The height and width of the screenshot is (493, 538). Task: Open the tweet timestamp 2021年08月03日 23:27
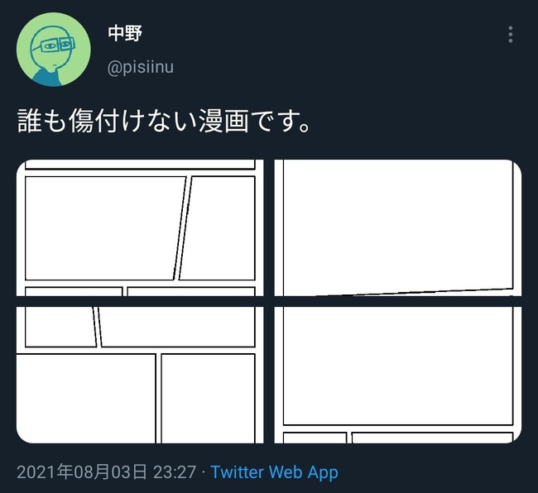(x=107, y=472)
